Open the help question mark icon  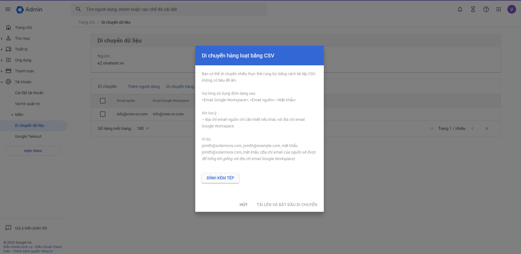tap(486, 9)
